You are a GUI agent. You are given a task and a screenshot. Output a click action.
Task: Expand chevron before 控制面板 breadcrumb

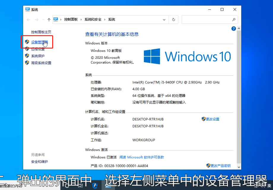[61, 20]
